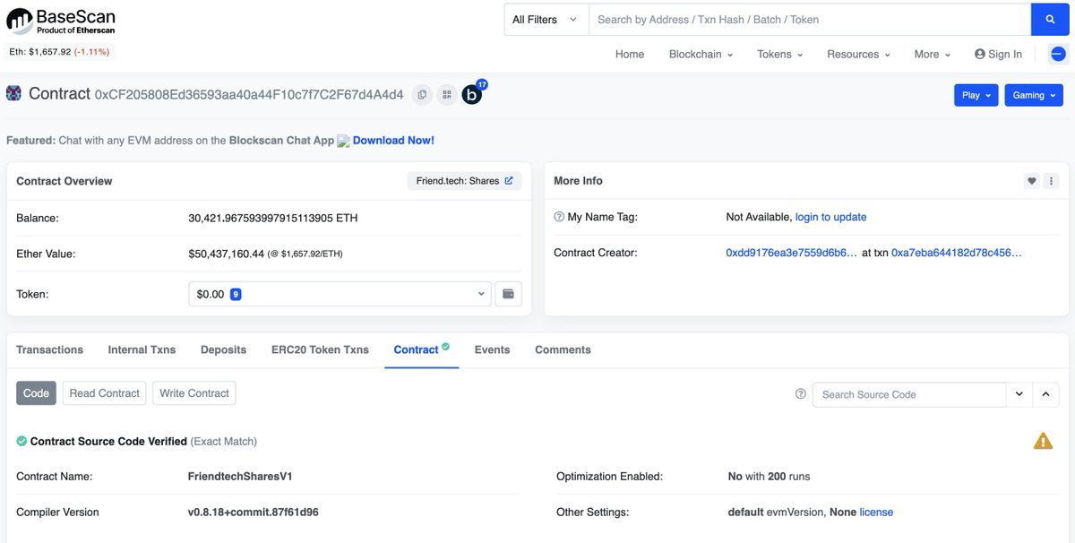Click the balance value 30,421.967593997915113905 ETH

coord(273,218)
